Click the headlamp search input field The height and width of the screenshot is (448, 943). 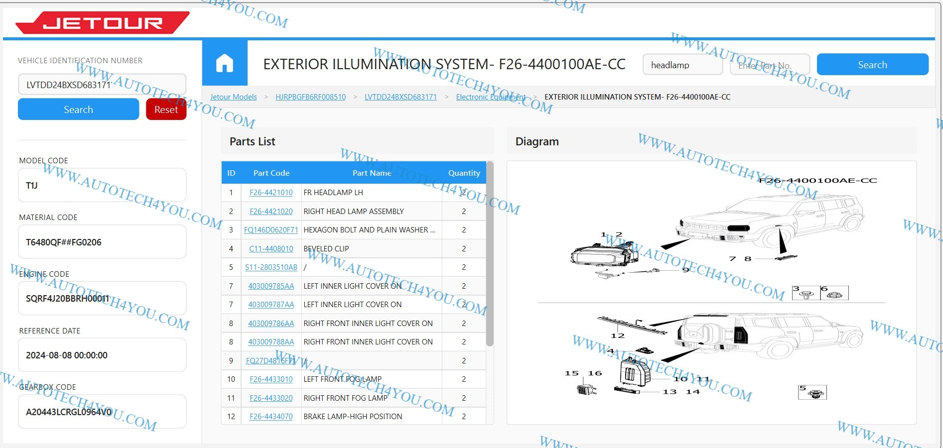point(682,65)
